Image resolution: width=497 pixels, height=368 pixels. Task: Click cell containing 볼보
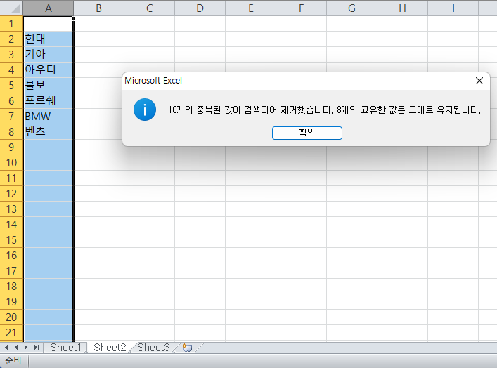(x=49, y=85)
